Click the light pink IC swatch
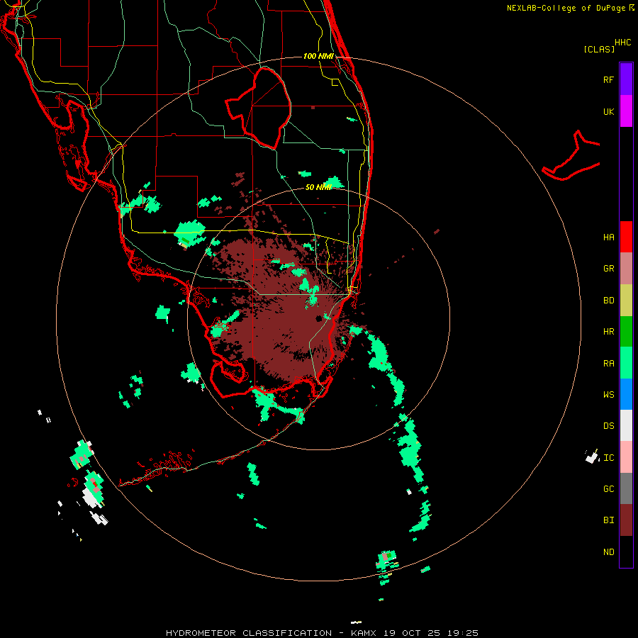This screenshot has height=638, width=638. 626,457
